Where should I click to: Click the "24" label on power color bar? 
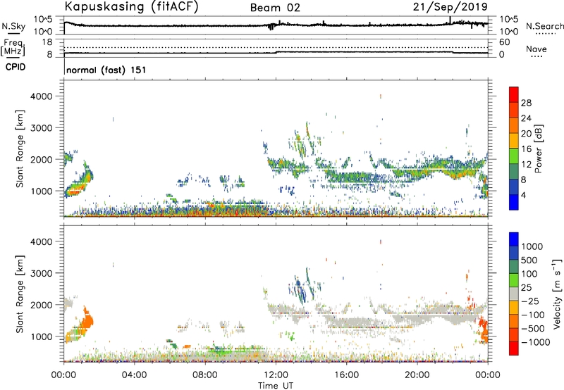coord(526,118)
